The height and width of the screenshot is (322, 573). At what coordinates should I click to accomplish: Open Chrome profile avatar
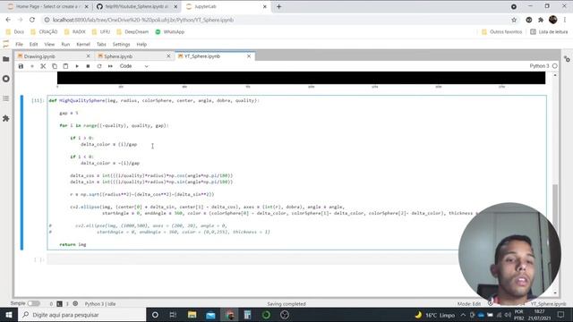553,20
